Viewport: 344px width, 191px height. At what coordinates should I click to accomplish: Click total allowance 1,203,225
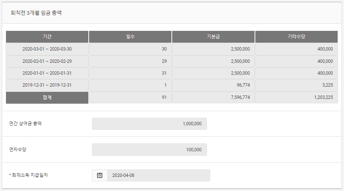[296, 97]
